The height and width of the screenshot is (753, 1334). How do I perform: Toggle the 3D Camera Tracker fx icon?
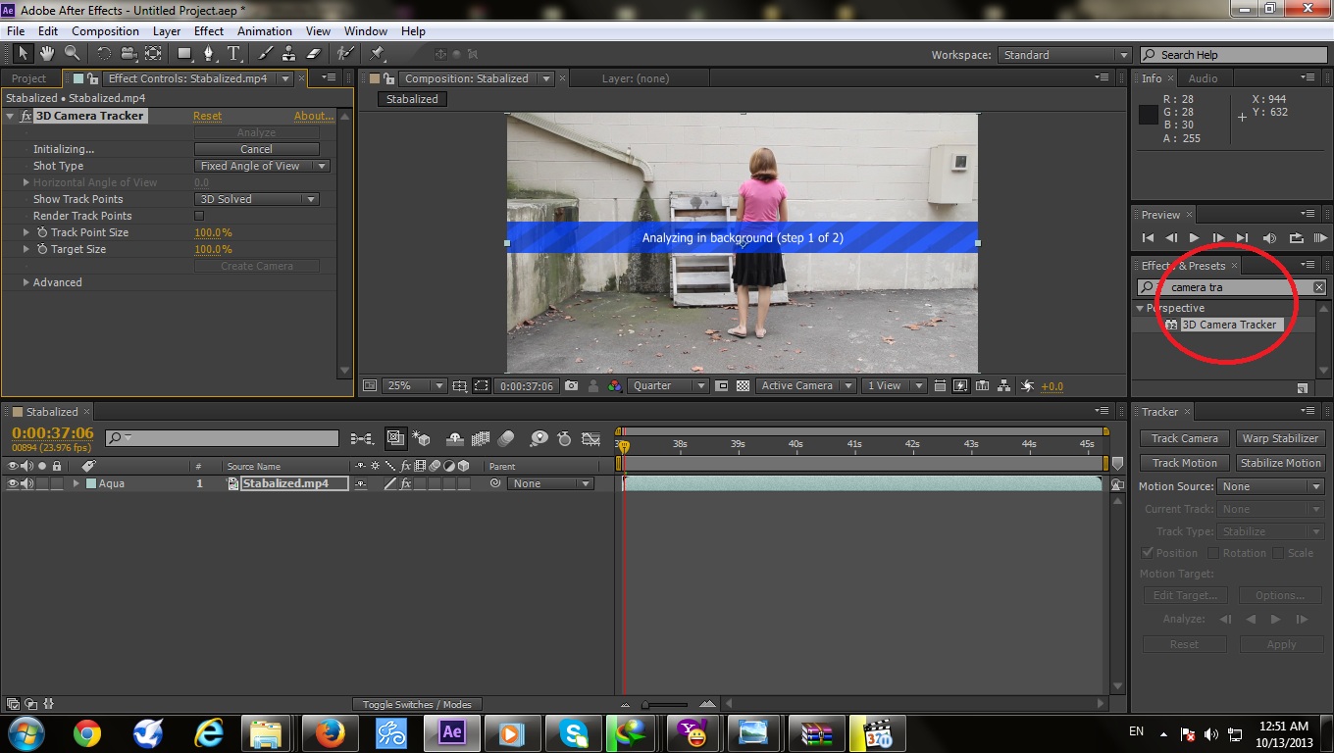(x=26, y=116)
